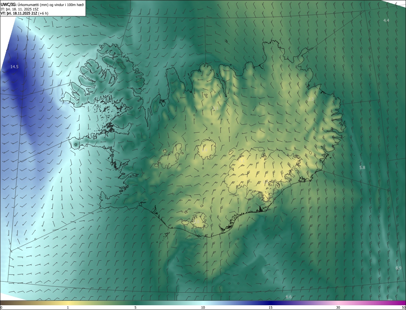Click the colour scale tick label "15"
The height and width of the screenshot is (310, 406).
point(271,307)
